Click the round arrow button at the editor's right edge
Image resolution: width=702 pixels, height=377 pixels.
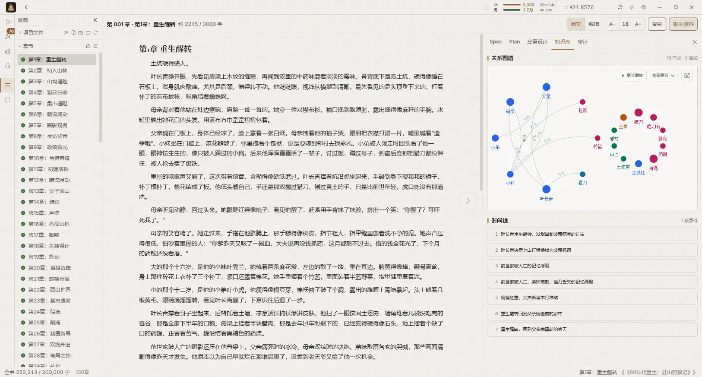[x=468, y=200]
